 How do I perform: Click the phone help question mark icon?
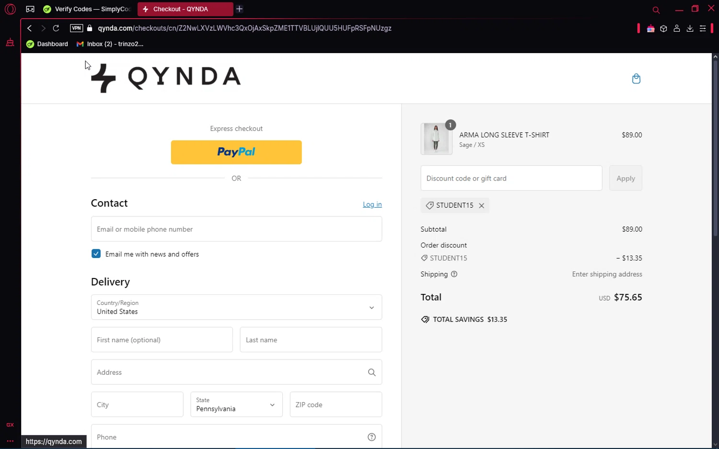(371, 437)
